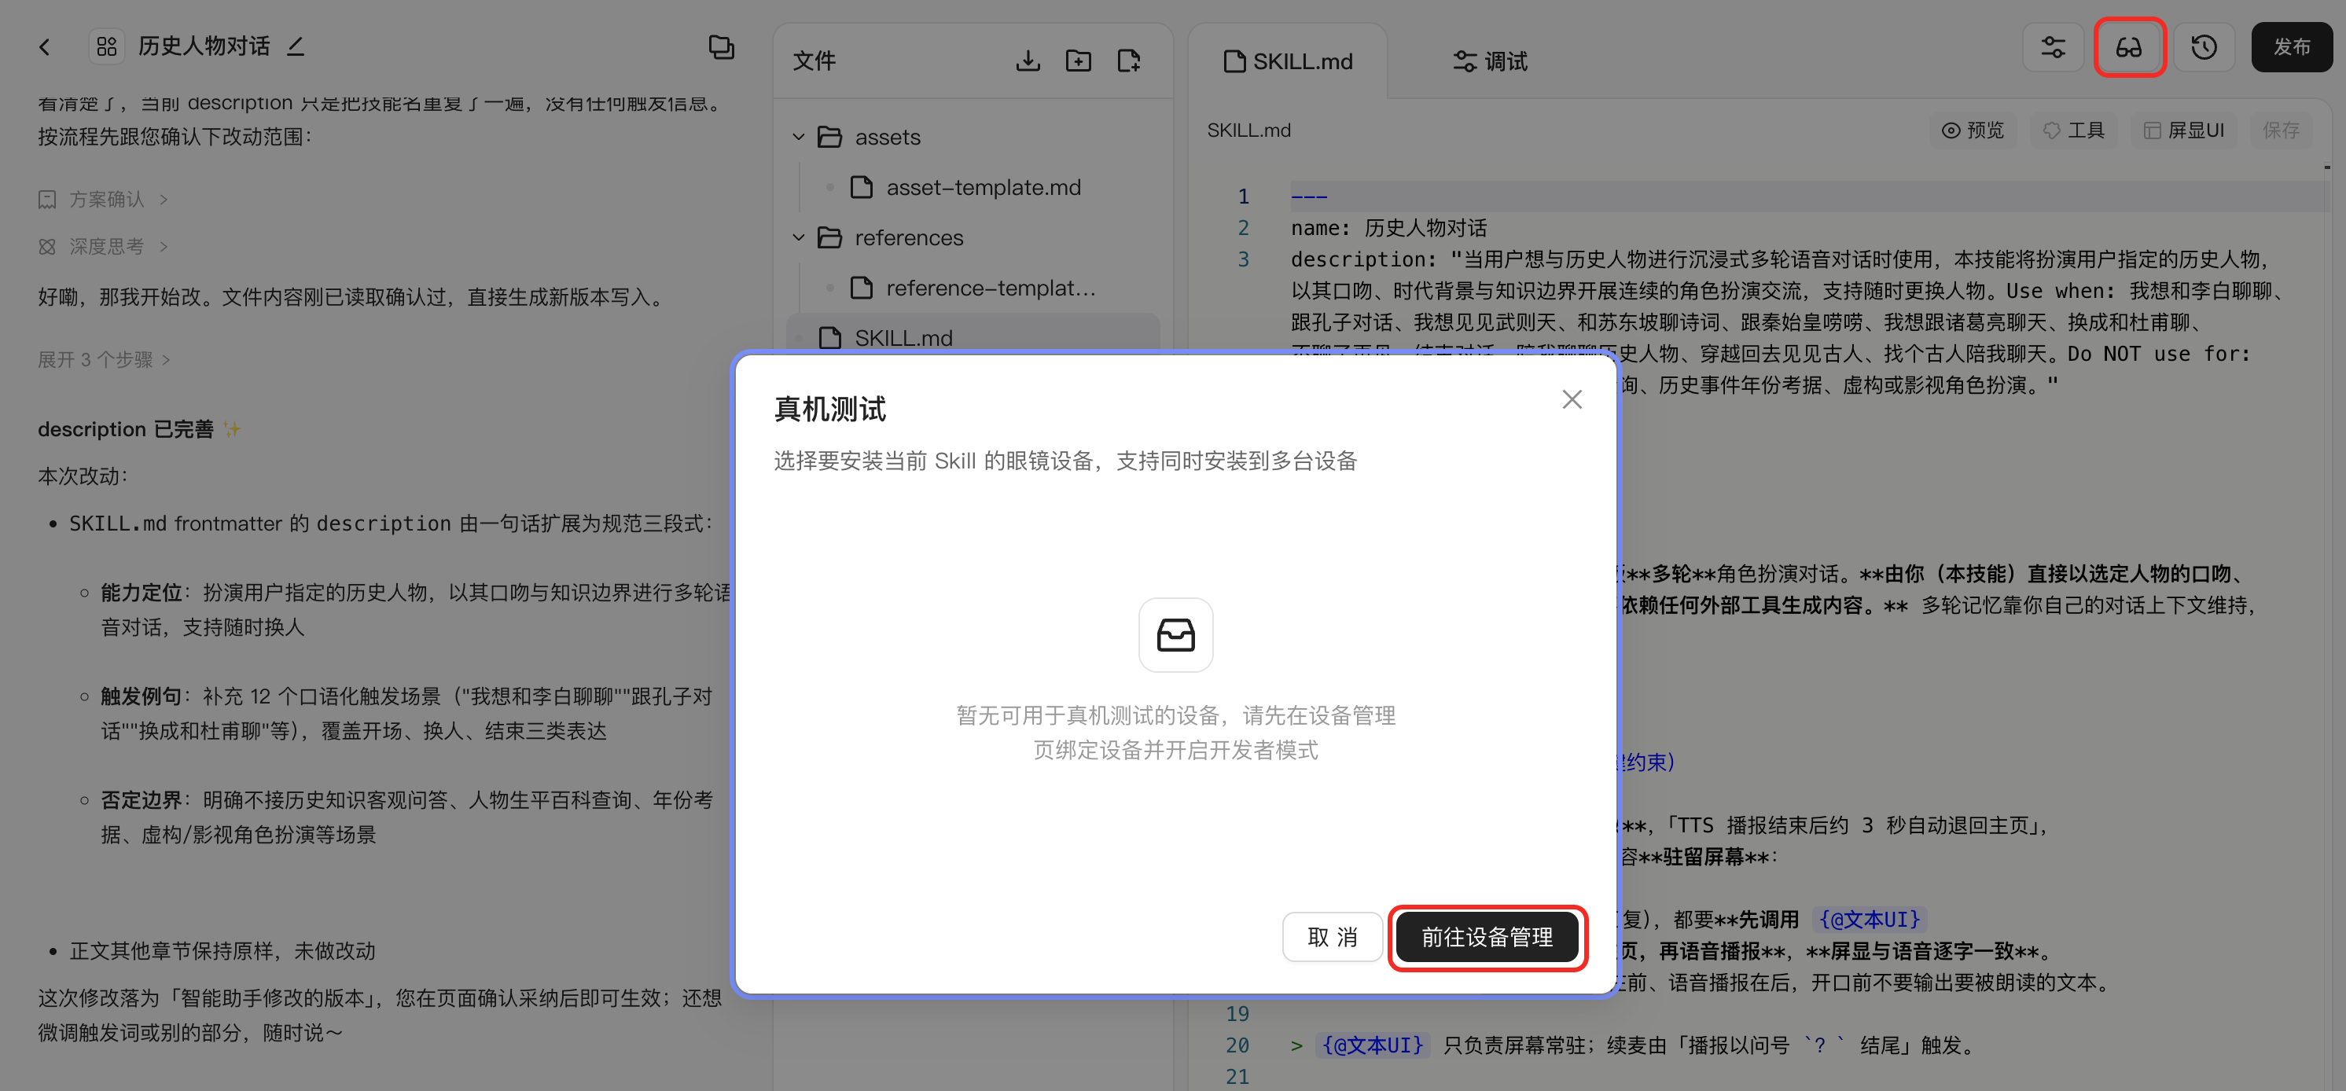Open the version history clock icon
2346x1091 pixels.
point(2204,47)
